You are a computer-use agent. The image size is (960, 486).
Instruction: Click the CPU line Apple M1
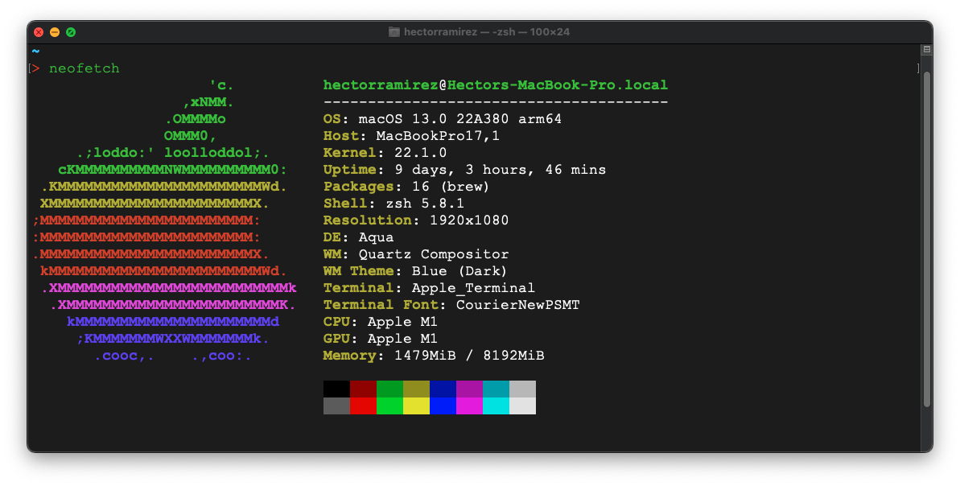(x=380, y=322)
